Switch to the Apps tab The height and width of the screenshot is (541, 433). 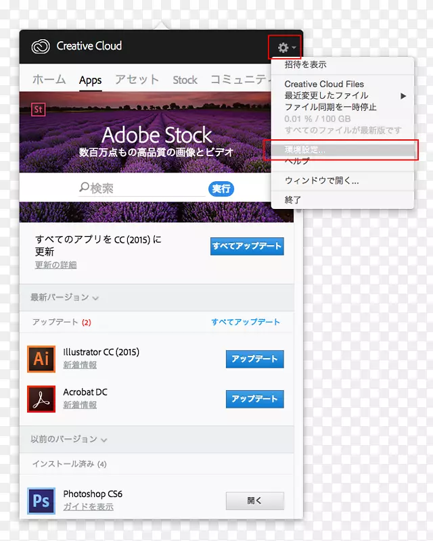tap(91, 80)
